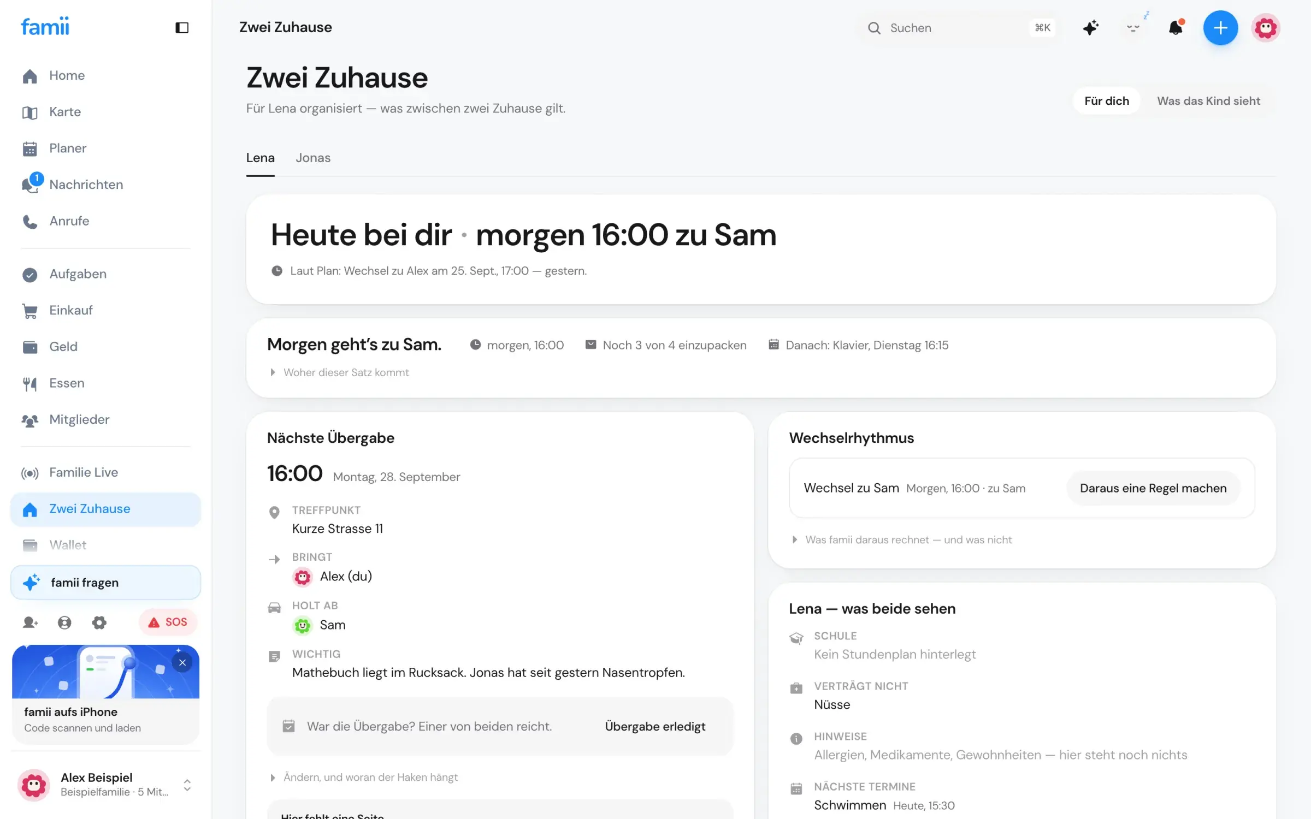Expand Ändern, und woran der Haken hängt
This screenshot has width=1311, height=819.
click(364, 777)
